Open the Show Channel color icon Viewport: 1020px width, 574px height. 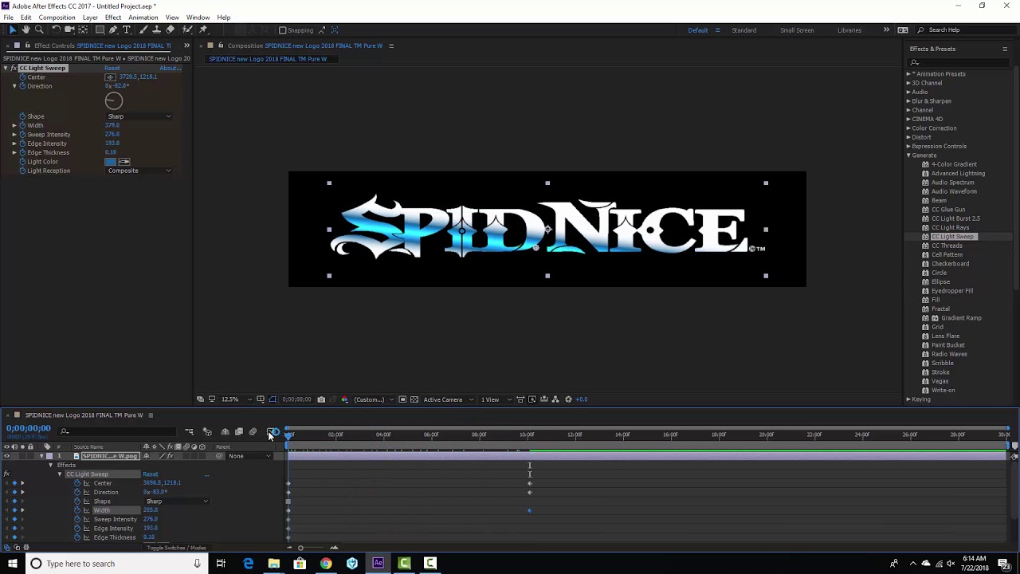(344, 399)
